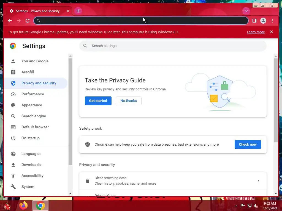
Task: Click Get started on Privacy Guide
Action: coord(98,101)
